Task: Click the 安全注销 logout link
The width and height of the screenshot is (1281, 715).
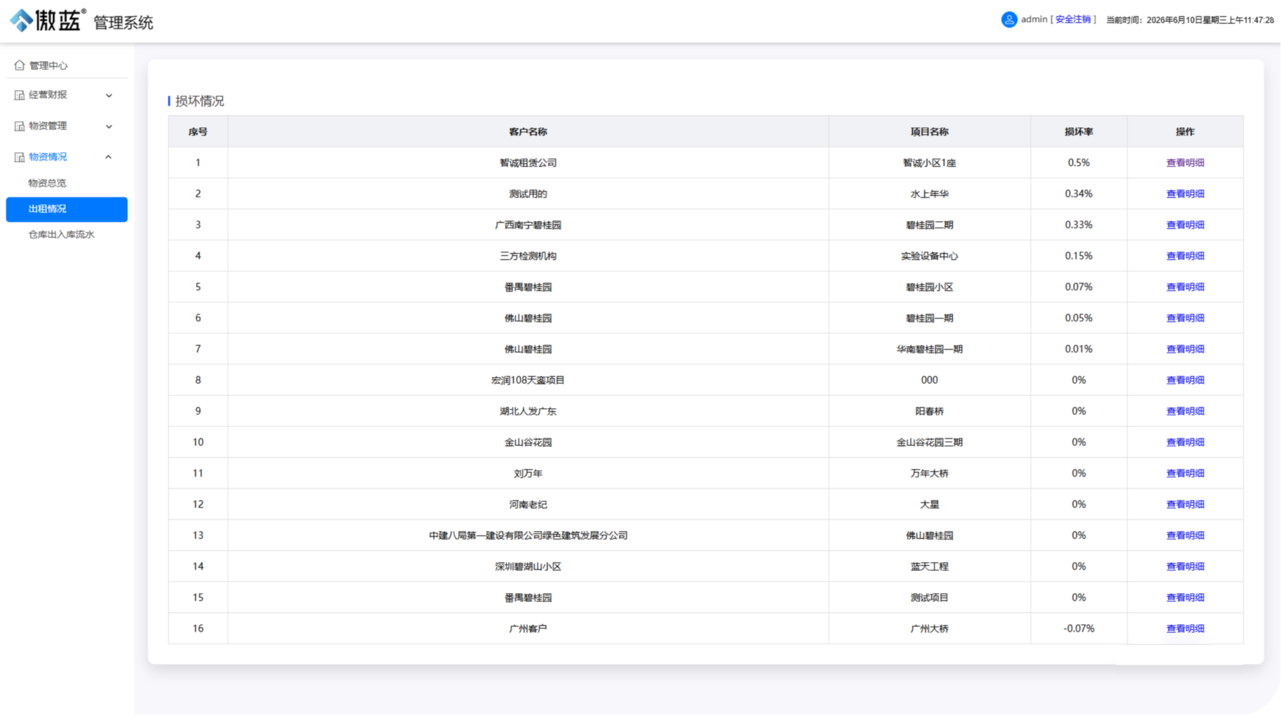Action: coord(1072,20)
